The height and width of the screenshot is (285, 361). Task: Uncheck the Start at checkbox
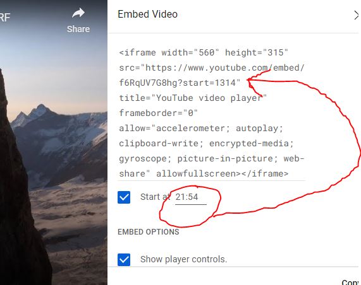pos(124,197)
